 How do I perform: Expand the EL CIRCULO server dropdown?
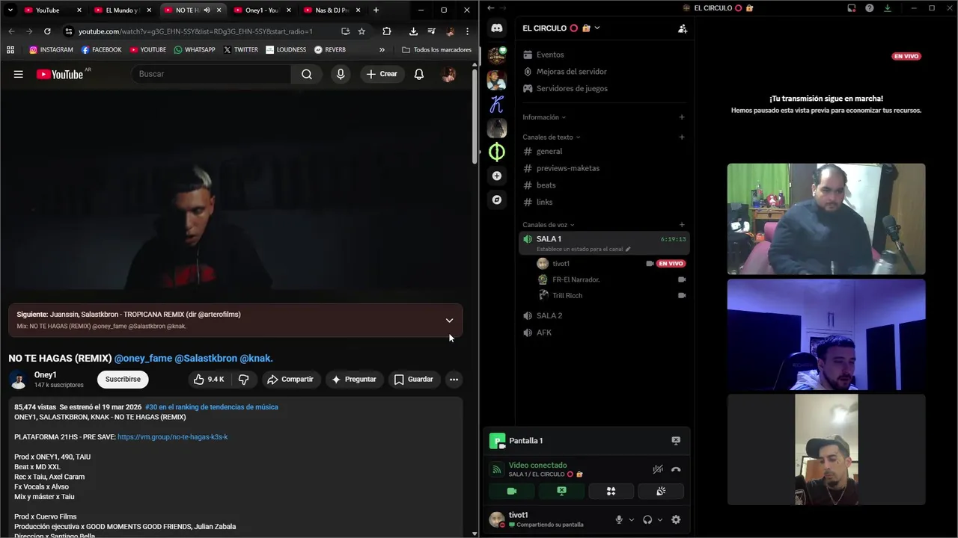pyautogui.click(x=597, y=28)
